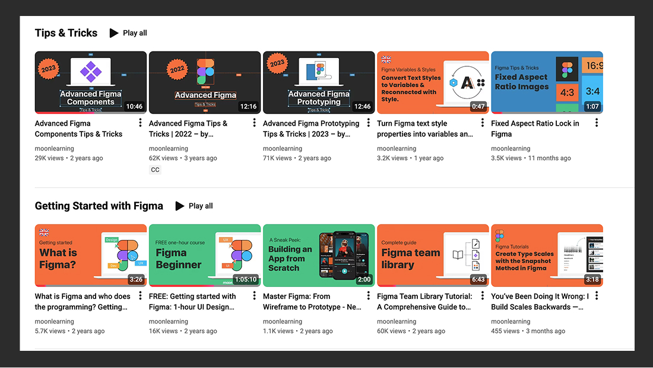Viewport: 653px width, 368px height.
Task: Open options menu for Fixed Aspect Ratio Lock video
Action: [596, 123]
